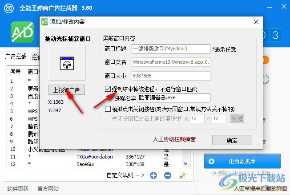This screenshot has width=290, height=195.
Task: Click the 序号 column header
Action: click(16, 72)
